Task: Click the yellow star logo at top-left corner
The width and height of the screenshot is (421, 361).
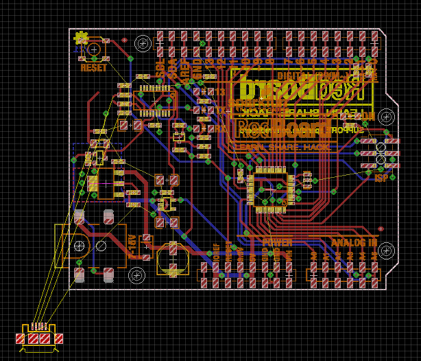Action: [x=81, y=38]
